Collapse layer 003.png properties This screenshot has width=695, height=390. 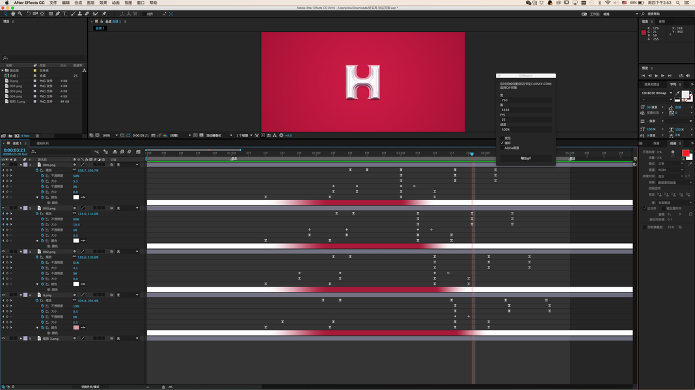coord(21,208)
